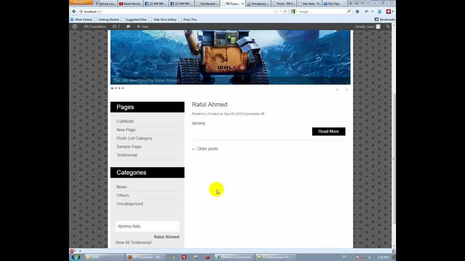Switch to the Dashboard tab
The width and height of the screenshot is (465, 261).
pos(207,4)
